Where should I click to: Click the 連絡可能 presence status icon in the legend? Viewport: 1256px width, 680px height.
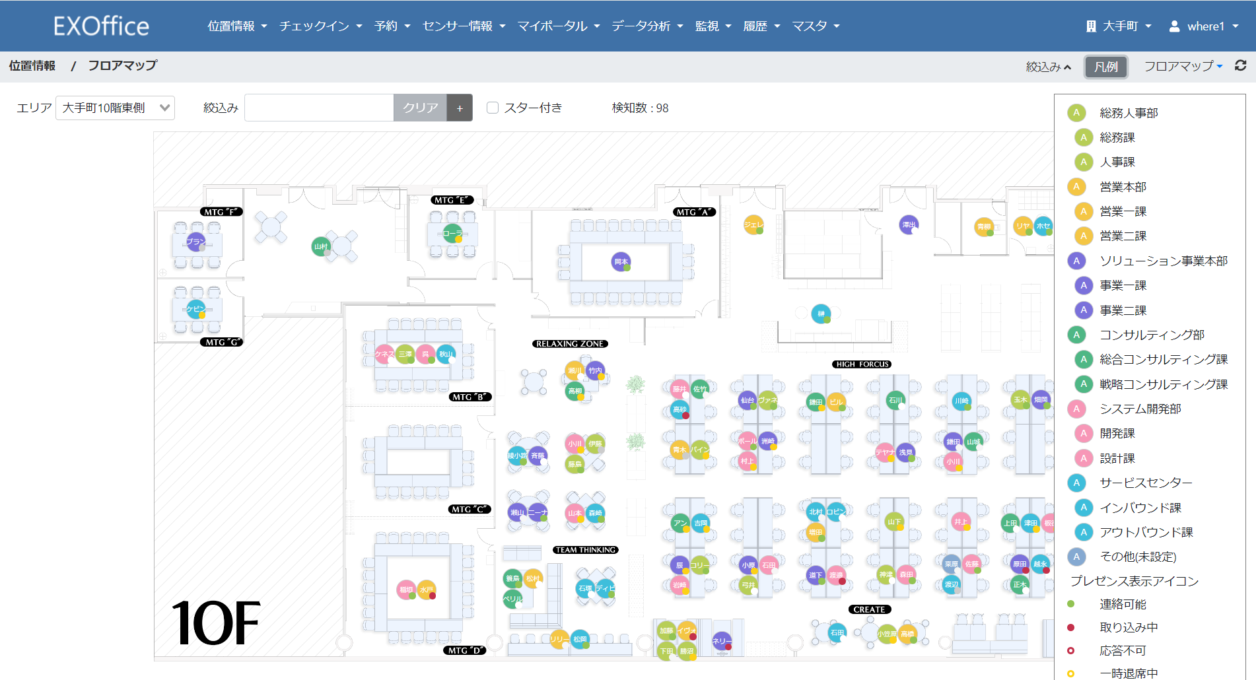[x=1070, y=603]
